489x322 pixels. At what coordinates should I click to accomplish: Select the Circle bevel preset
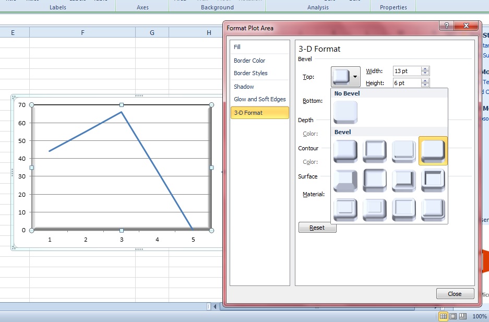[x=345, y=151]
